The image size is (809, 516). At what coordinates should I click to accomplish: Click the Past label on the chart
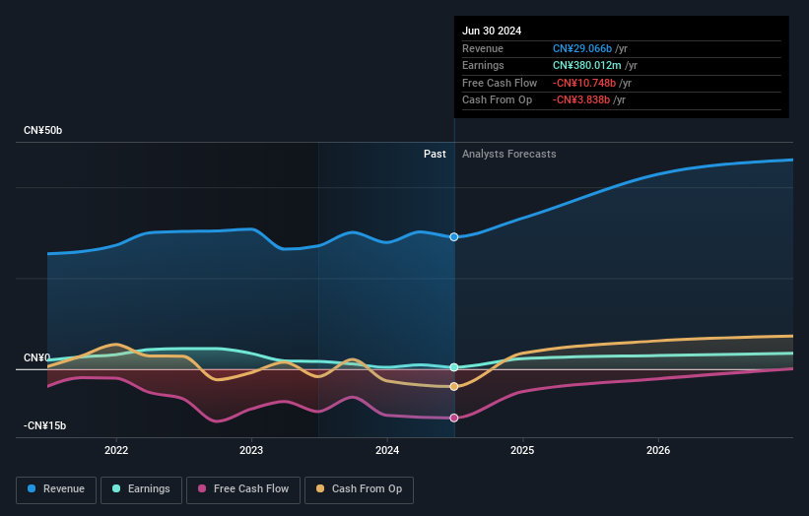[x=435, y=155]
